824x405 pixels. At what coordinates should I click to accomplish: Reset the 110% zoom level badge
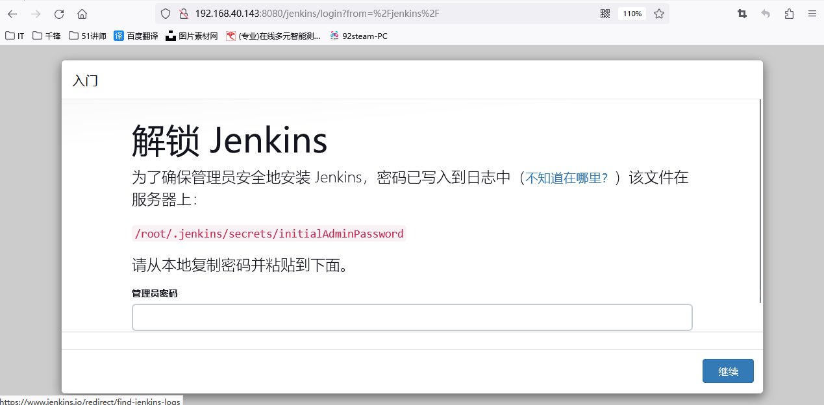(632, 14)
